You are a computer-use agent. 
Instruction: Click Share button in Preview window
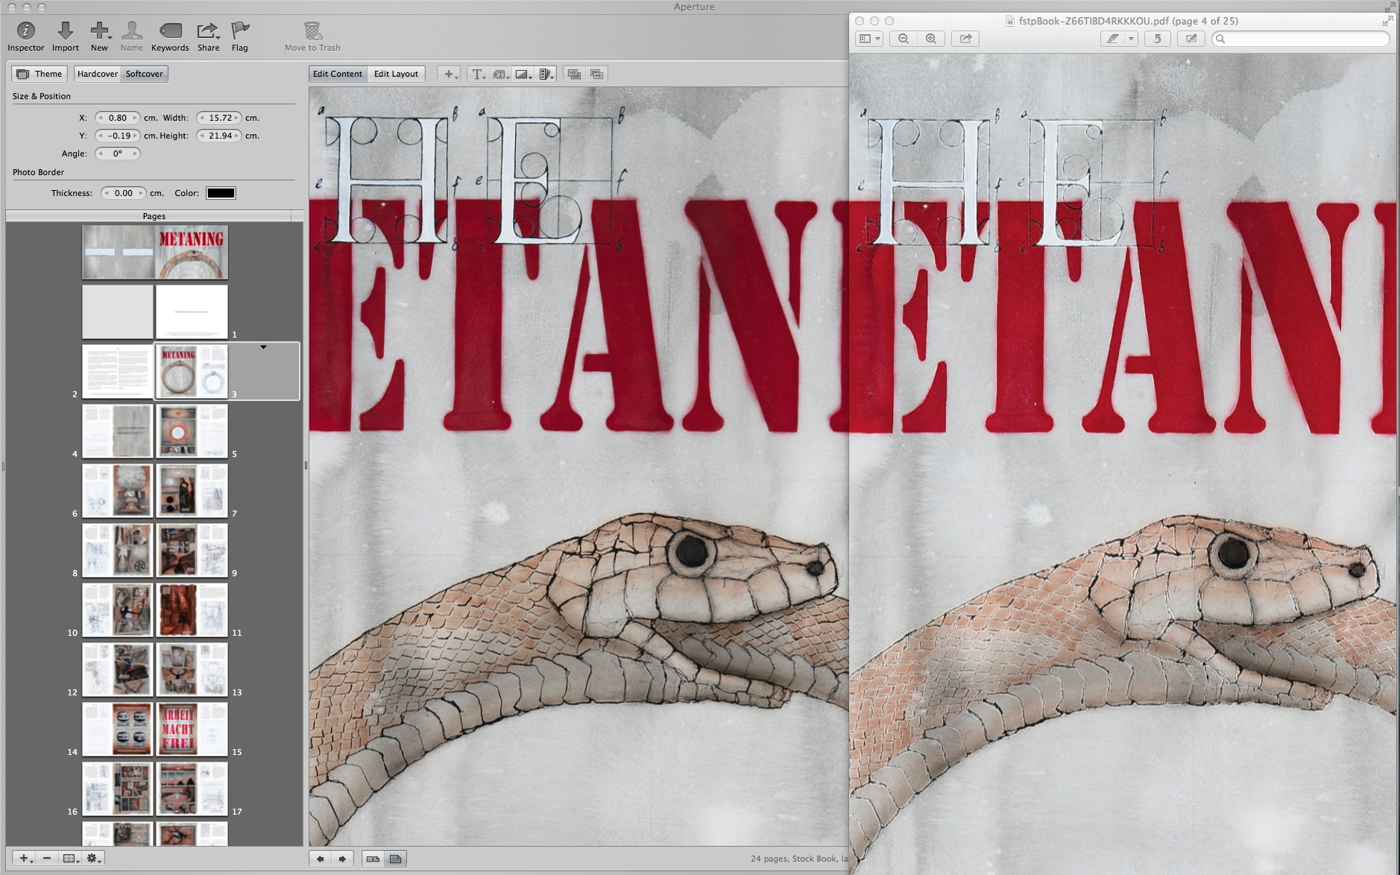click(965, 39)
